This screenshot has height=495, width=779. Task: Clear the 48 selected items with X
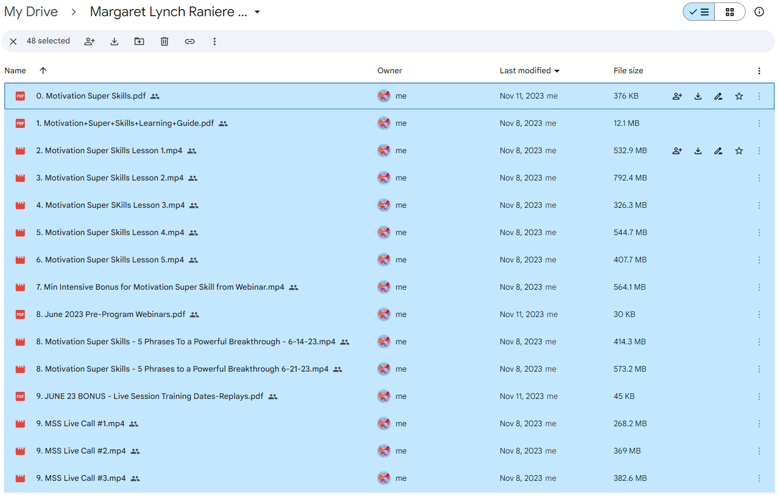click(x=14, y=41)
